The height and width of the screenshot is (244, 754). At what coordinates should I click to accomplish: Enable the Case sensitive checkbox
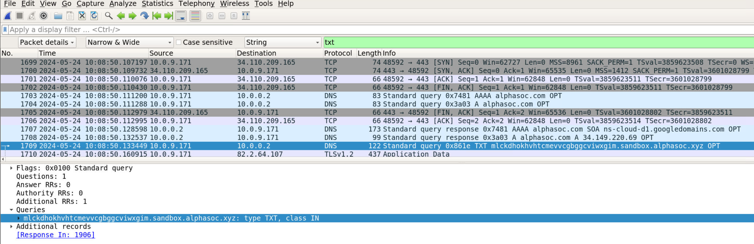(178, 42)
